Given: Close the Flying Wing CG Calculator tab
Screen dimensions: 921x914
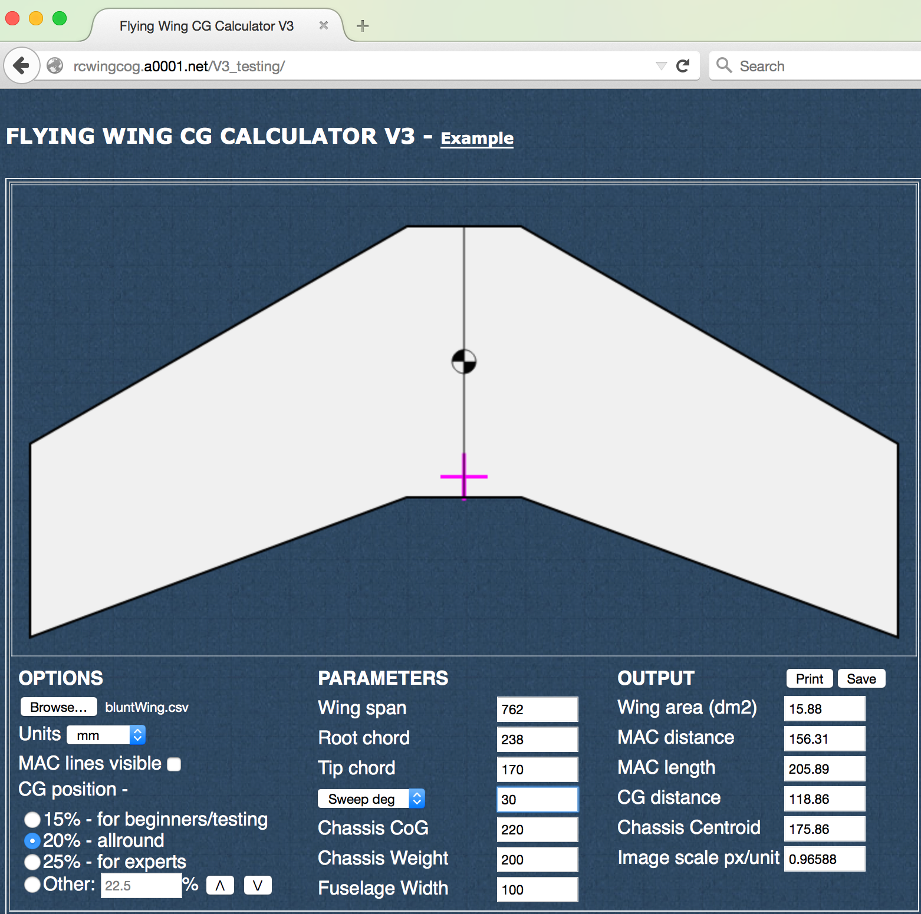Looking at the screenshot, I should click(323, 25).
